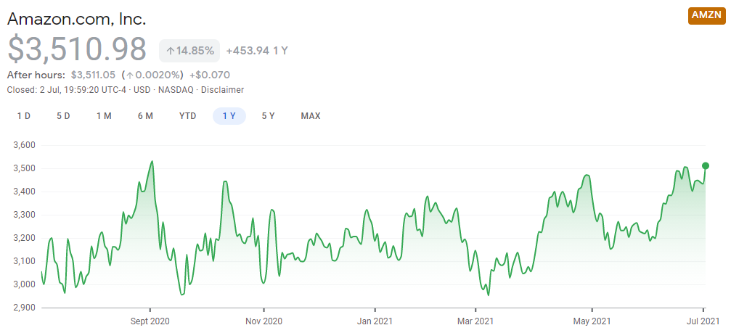Click the 3,500 y-axis label
Screen dimensions: 731x333
click(x=23, y=168)
